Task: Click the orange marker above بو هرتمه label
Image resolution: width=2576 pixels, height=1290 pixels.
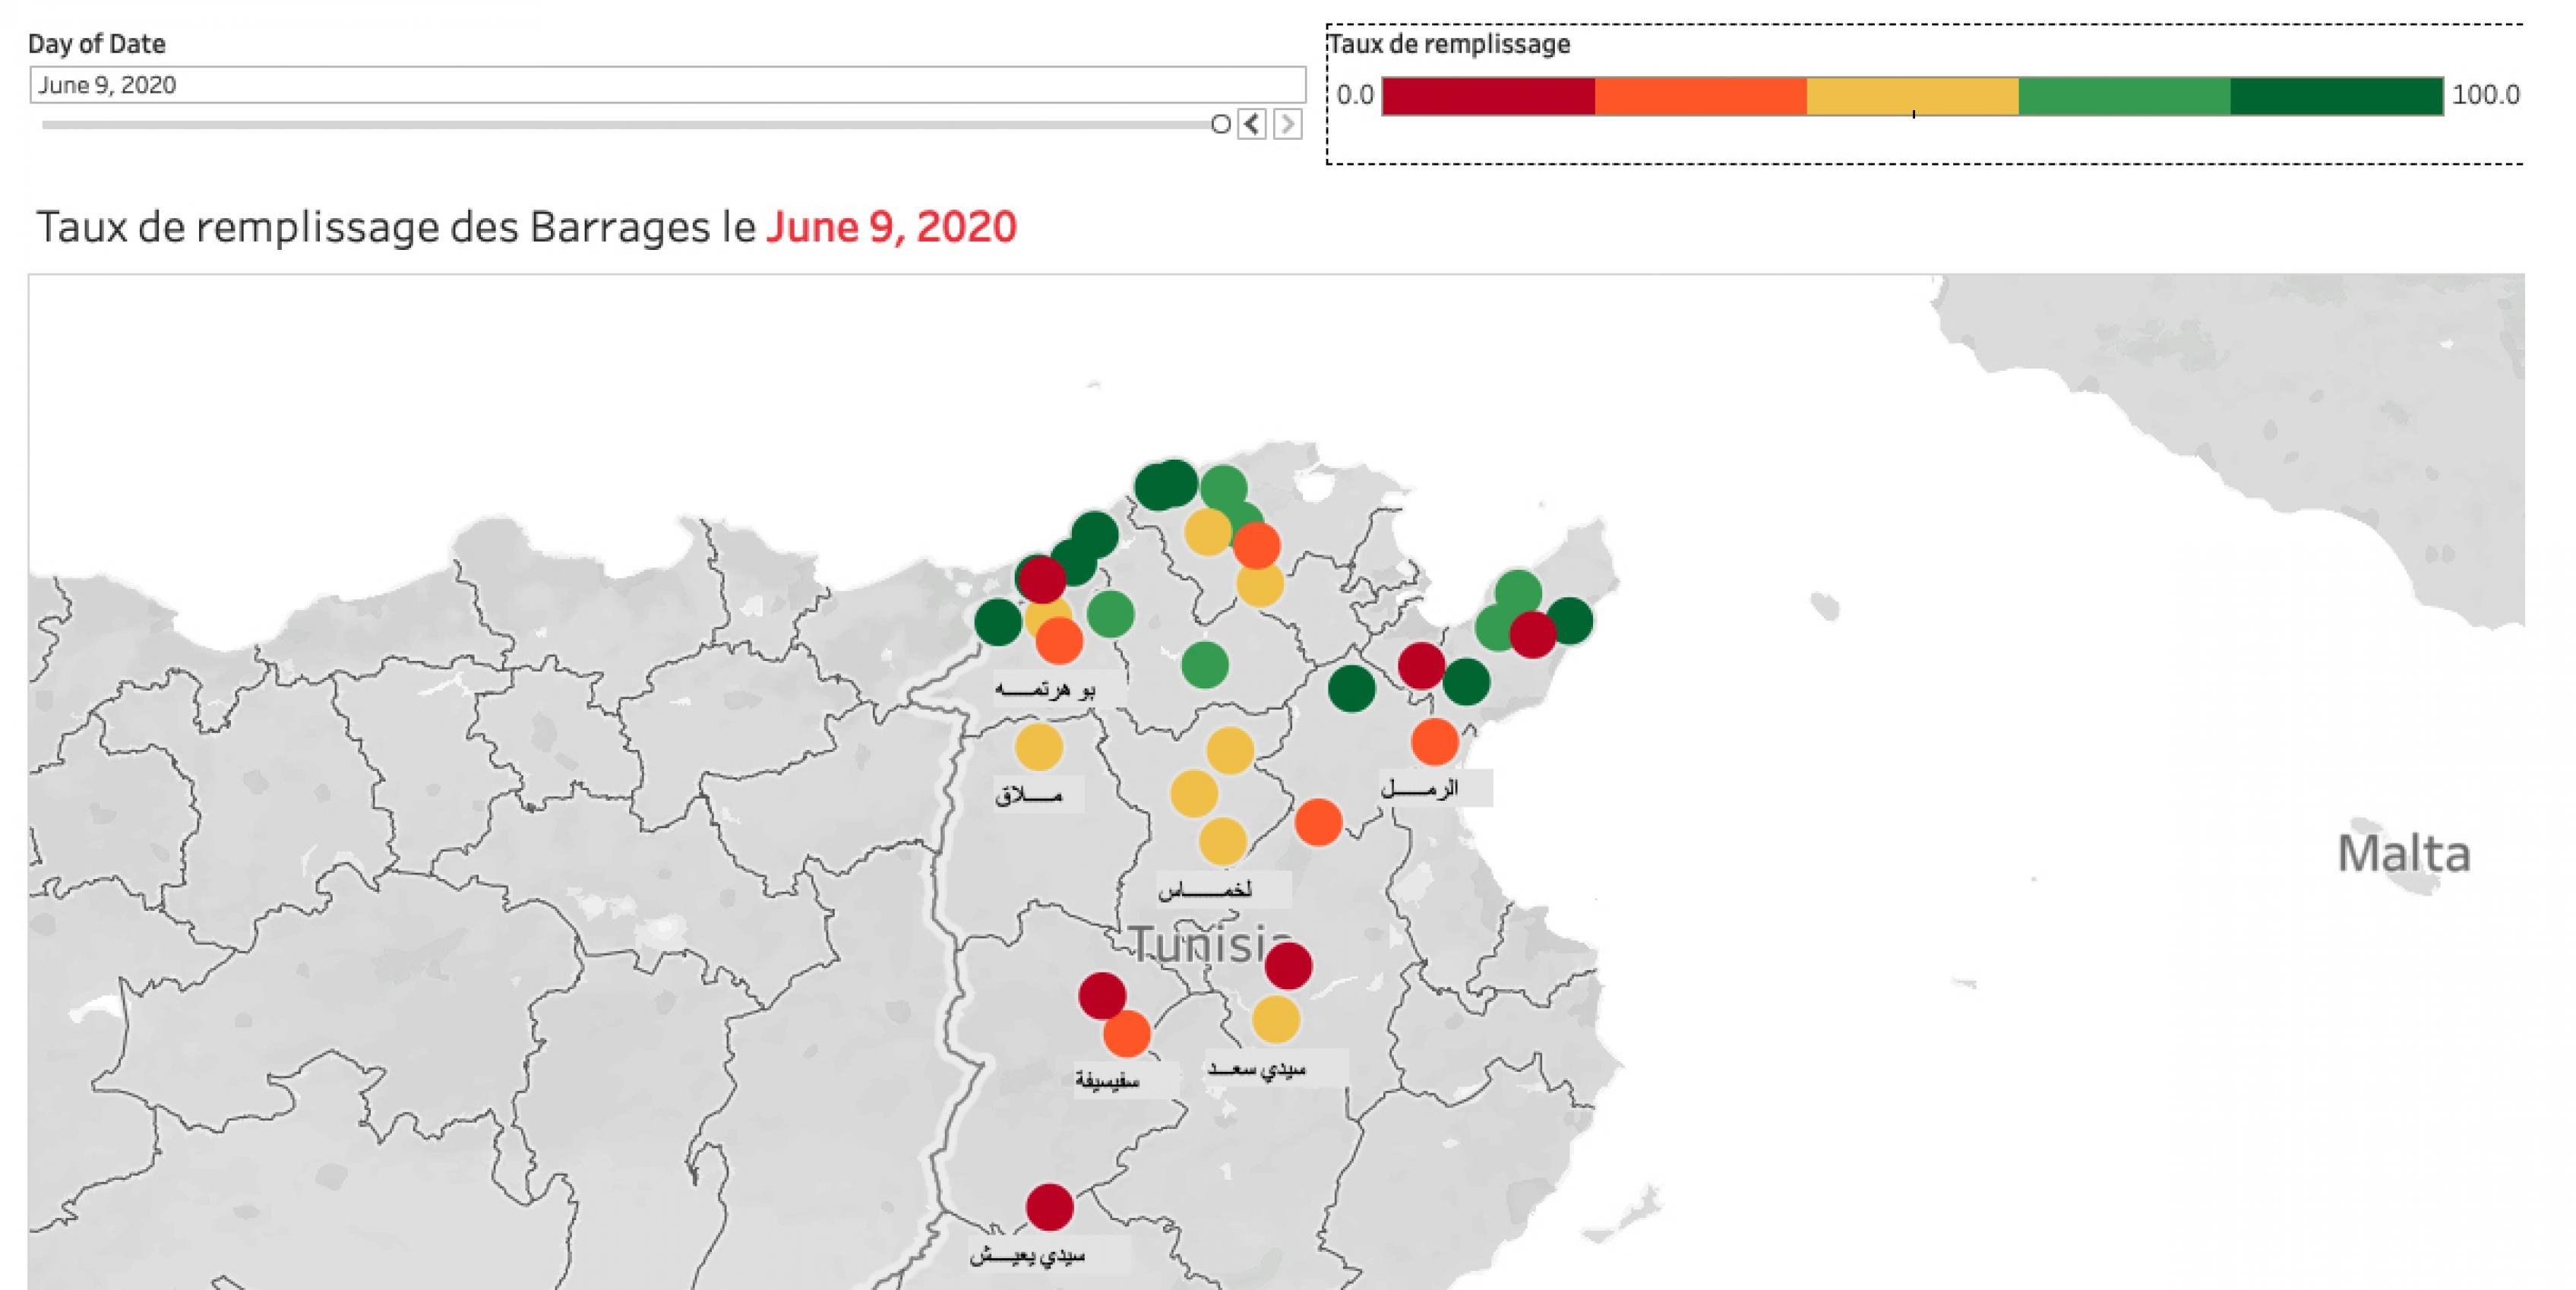Action: (1059, 640)
